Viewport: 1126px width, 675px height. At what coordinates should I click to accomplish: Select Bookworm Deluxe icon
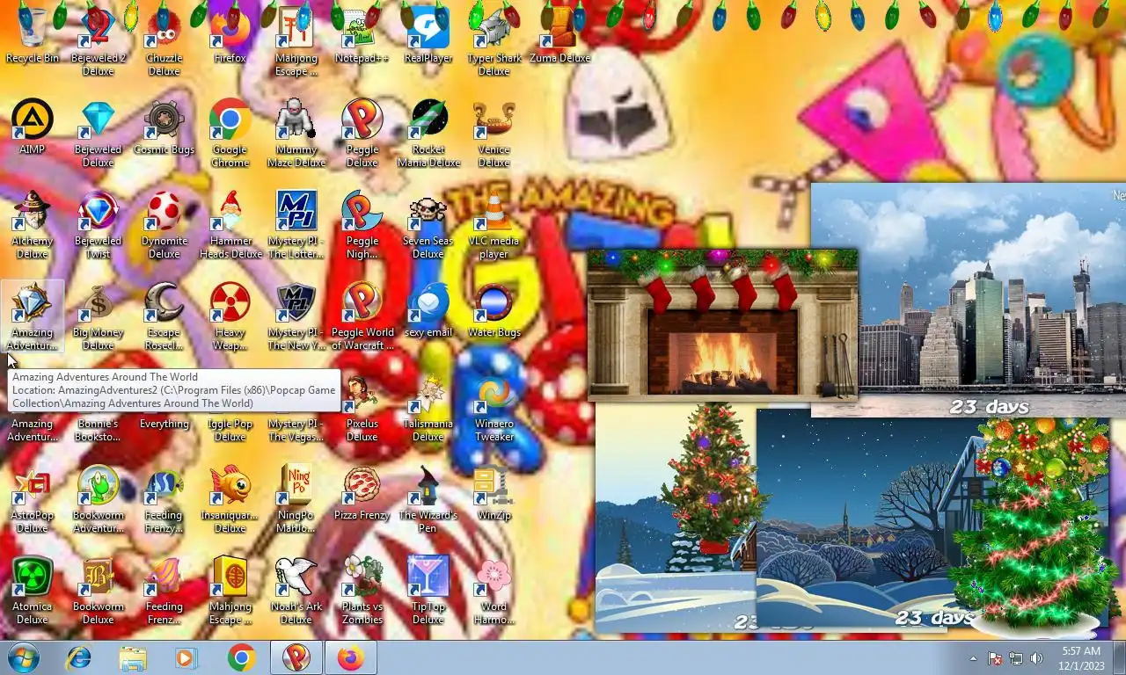coord(99,591)
